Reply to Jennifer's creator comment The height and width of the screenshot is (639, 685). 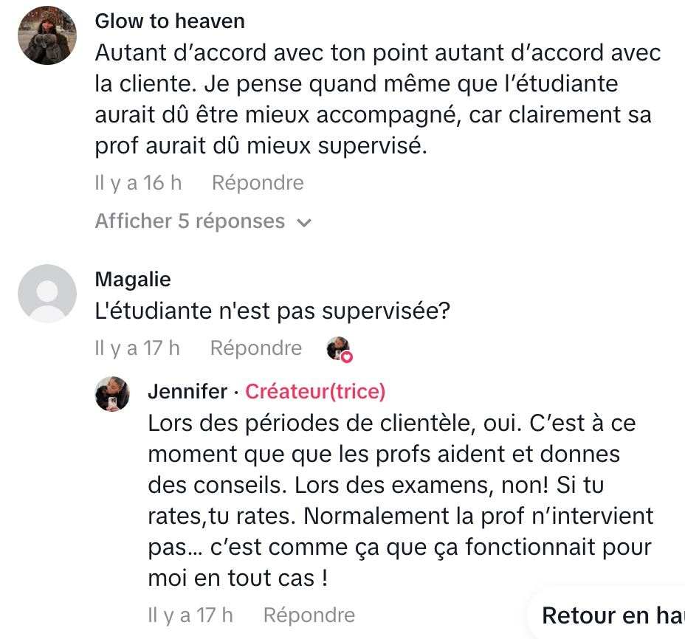309,615
